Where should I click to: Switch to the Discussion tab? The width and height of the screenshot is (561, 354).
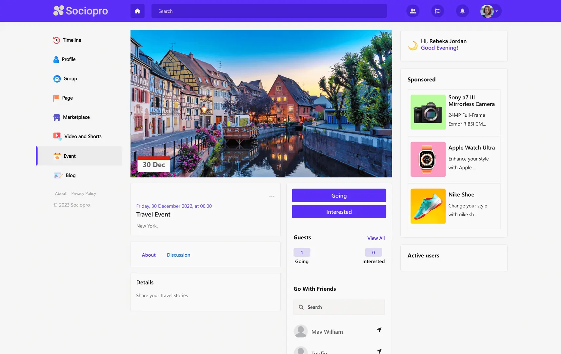[178, 255]
